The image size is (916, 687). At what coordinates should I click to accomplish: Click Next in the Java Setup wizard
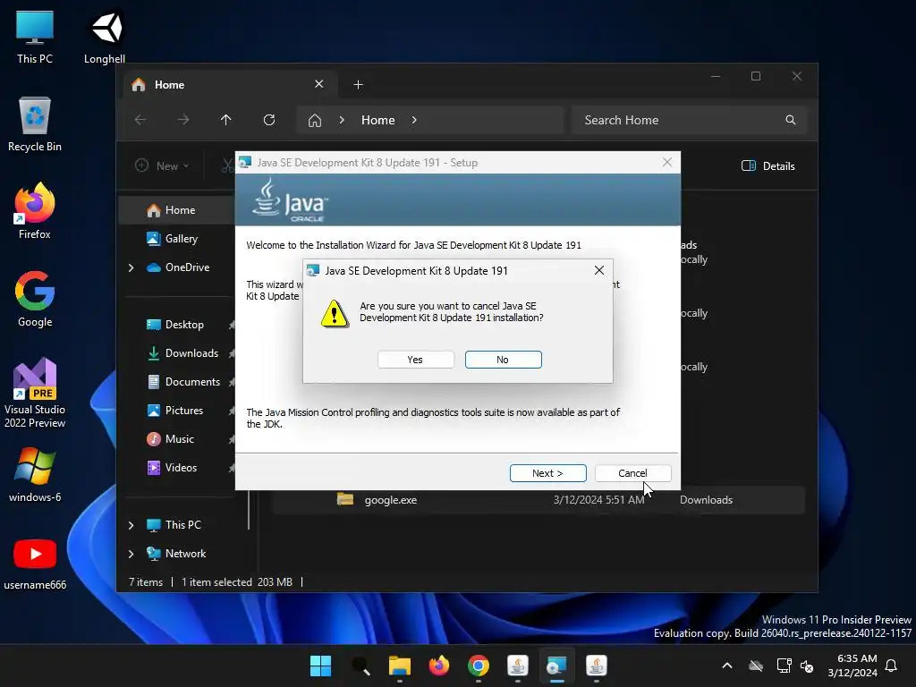coord(547,473)
